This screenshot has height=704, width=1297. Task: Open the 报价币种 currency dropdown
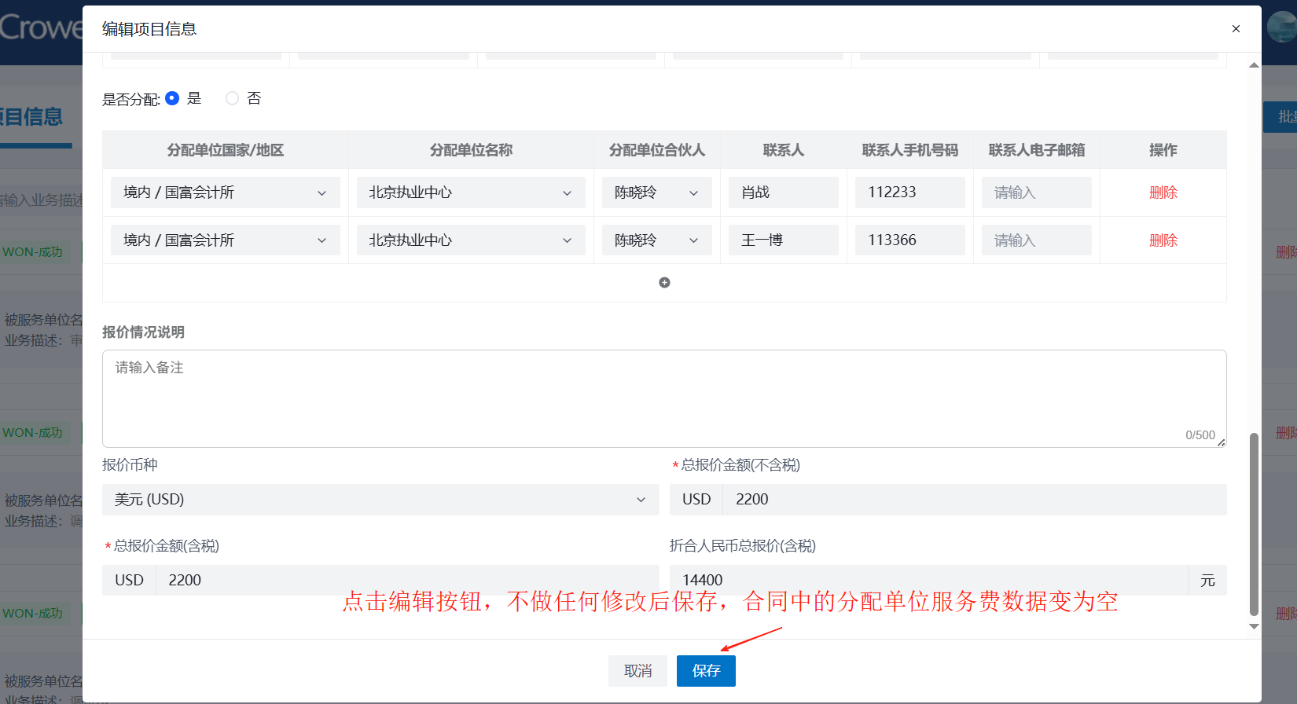[x=380, y=500]
